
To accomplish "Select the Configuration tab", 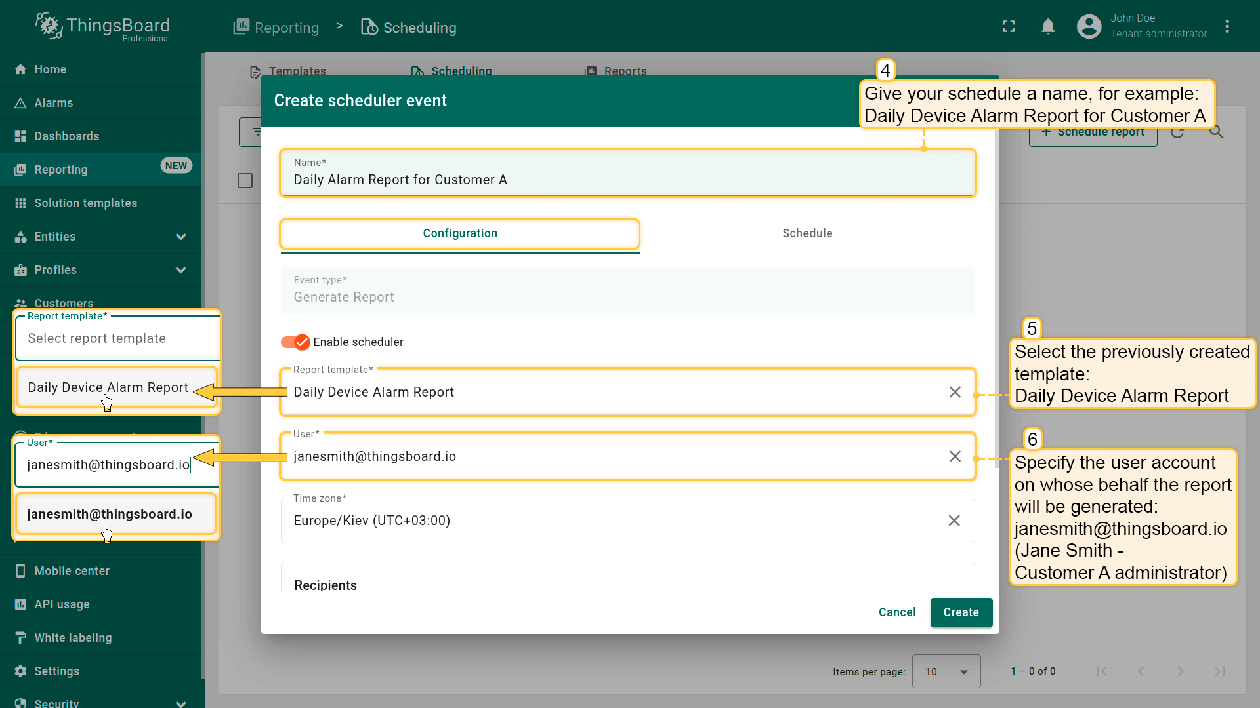I will [459, 233].
